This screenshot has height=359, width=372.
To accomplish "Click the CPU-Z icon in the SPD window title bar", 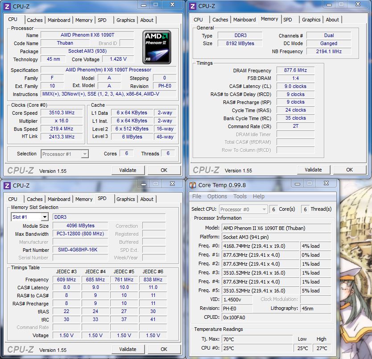I will (x=7, y=185).
